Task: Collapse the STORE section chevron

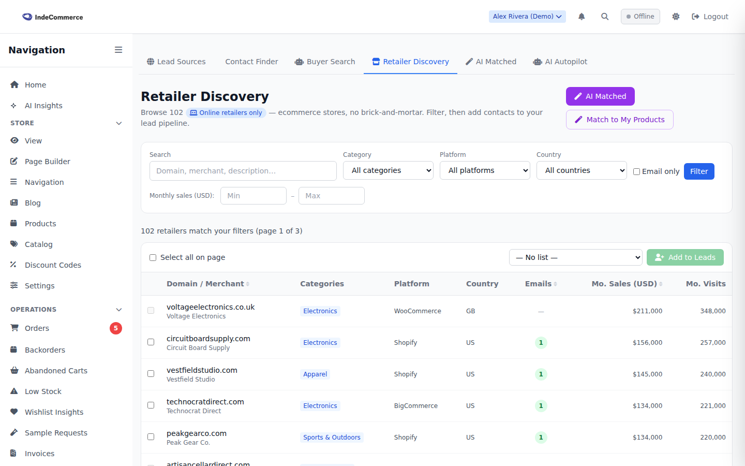Action: [119, 123]
